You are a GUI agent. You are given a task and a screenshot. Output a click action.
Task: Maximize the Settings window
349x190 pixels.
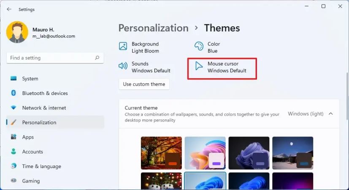[x=323, y=6]
